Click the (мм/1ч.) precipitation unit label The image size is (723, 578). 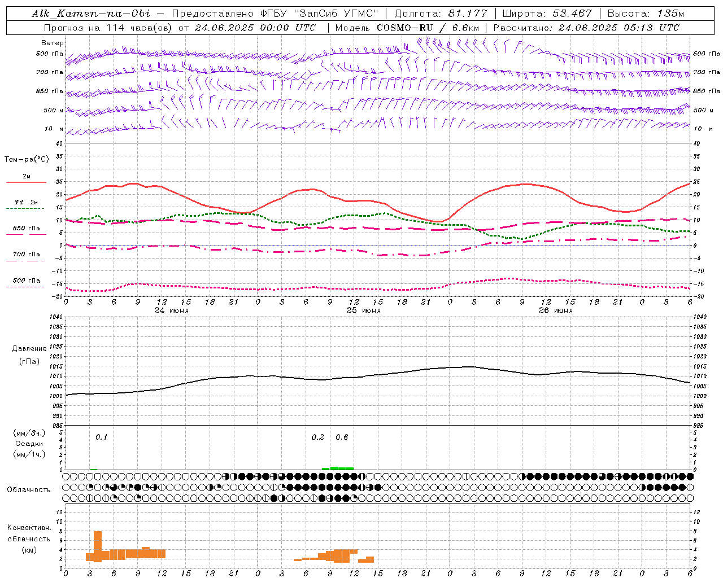(29, 454)
